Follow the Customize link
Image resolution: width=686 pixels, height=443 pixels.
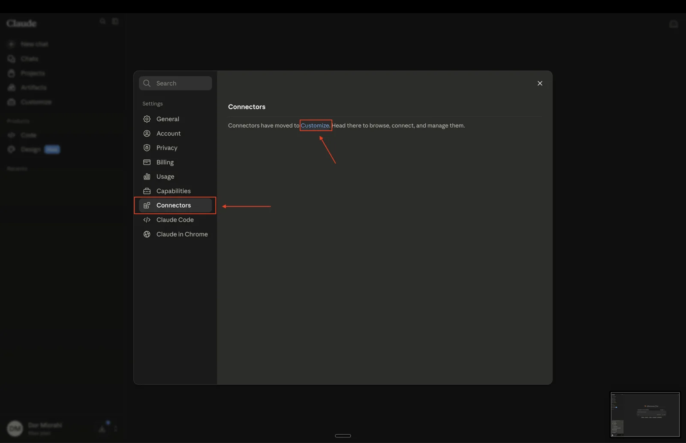[x=315, y=126]
